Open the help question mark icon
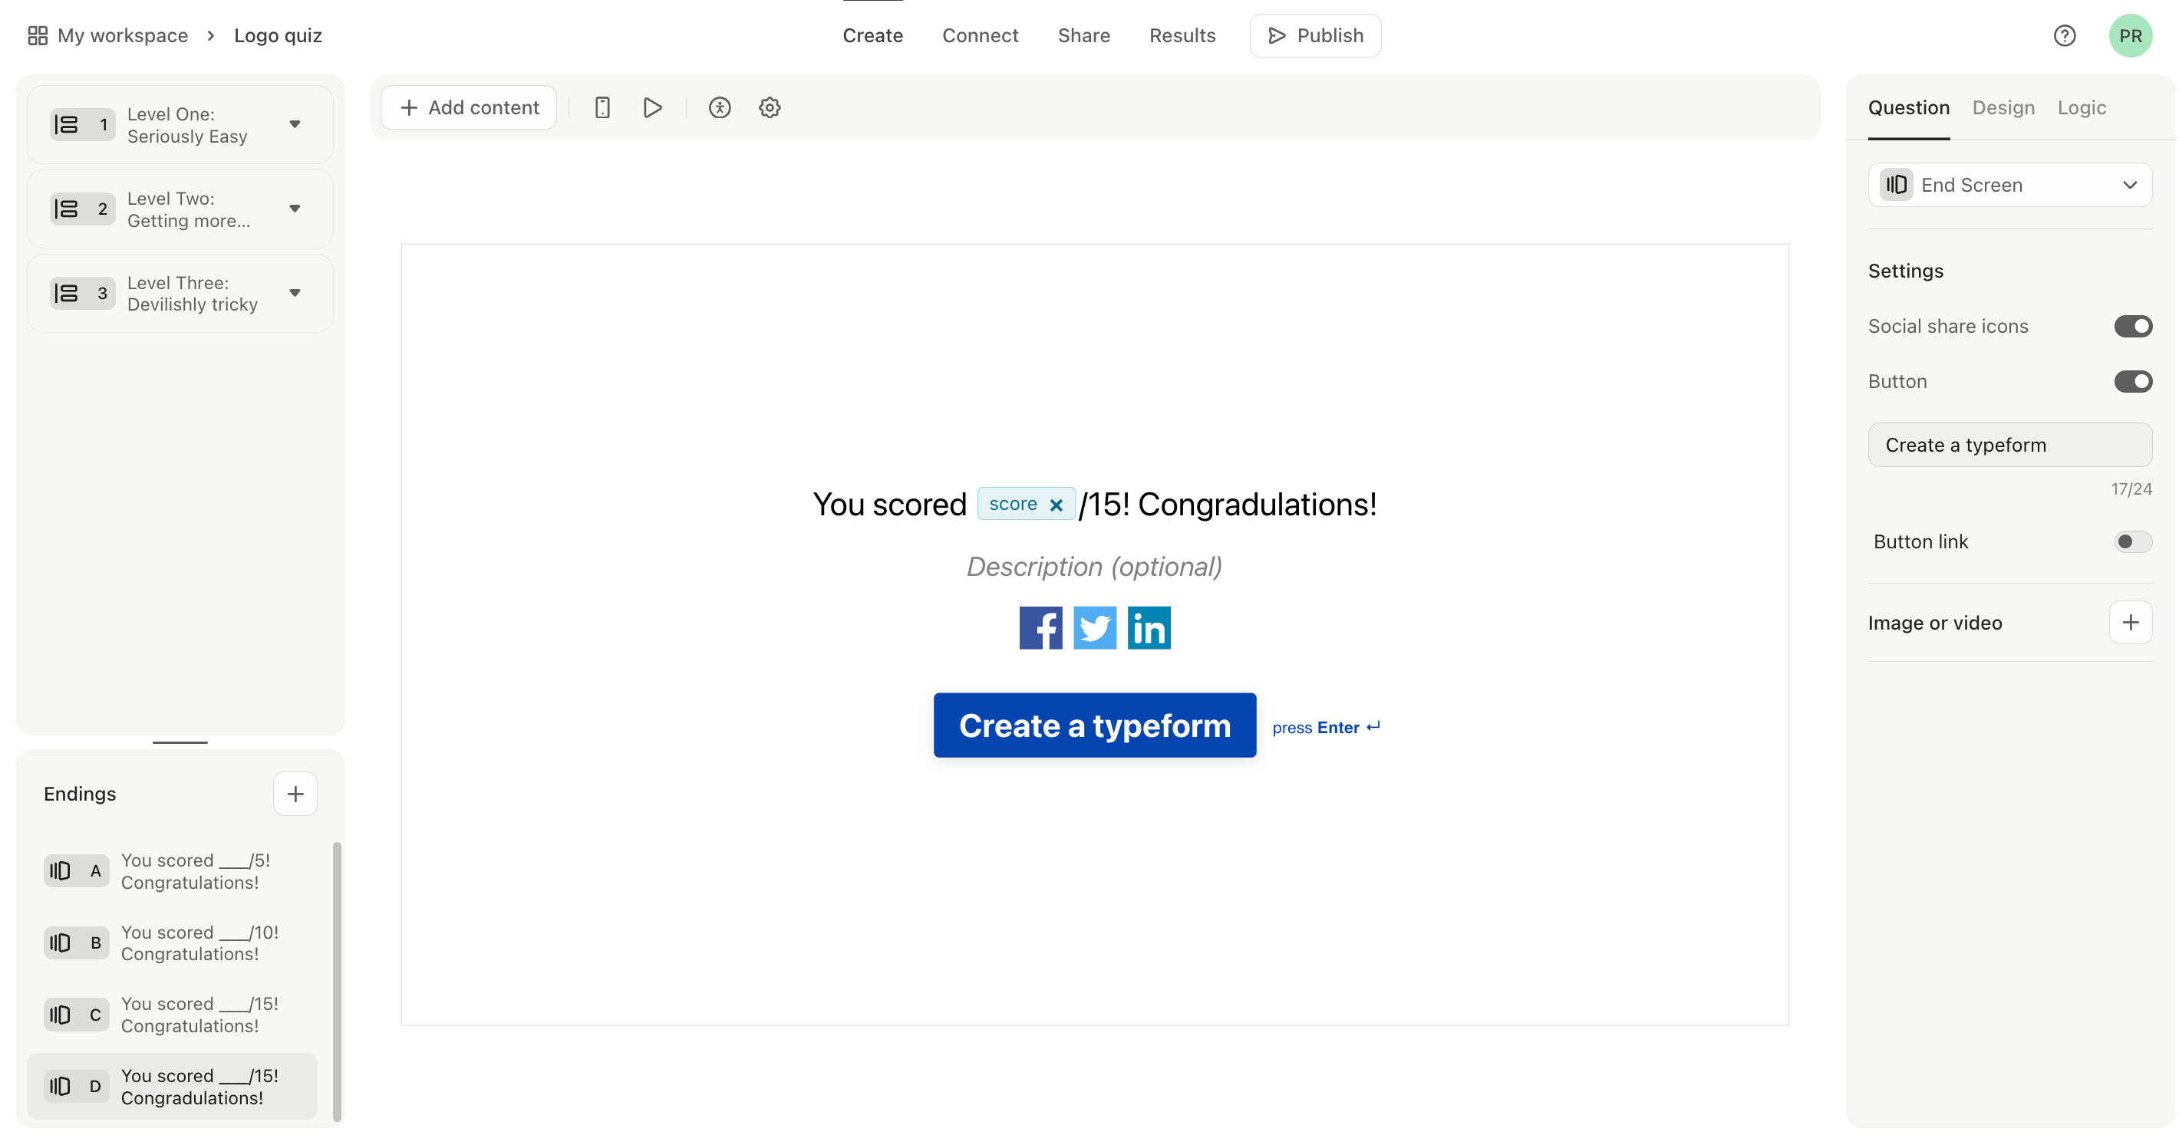The height and width of the screenshot is (1135, 2179). pyautogui.click(x=2065, y=35)
